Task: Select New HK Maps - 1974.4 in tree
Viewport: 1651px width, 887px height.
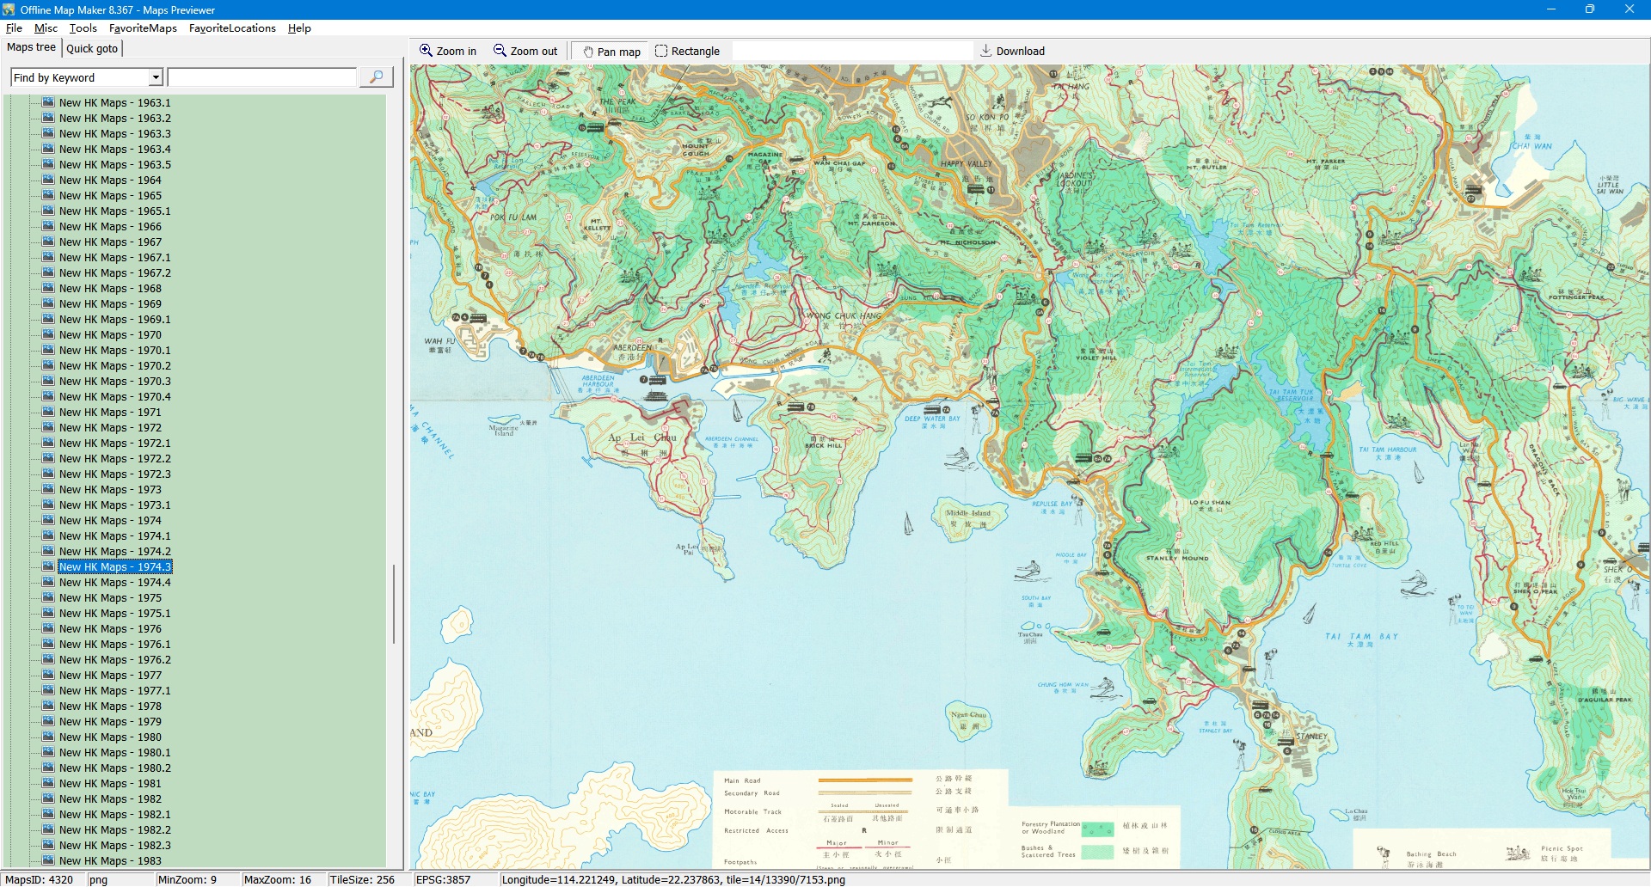Action: click(x=114, y=583)
